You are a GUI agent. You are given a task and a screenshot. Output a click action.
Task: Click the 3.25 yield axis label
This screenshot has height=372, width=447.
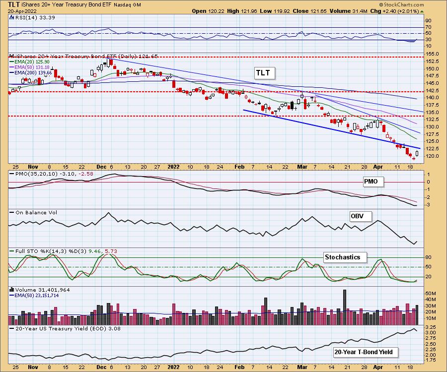[x=431, y=327]
